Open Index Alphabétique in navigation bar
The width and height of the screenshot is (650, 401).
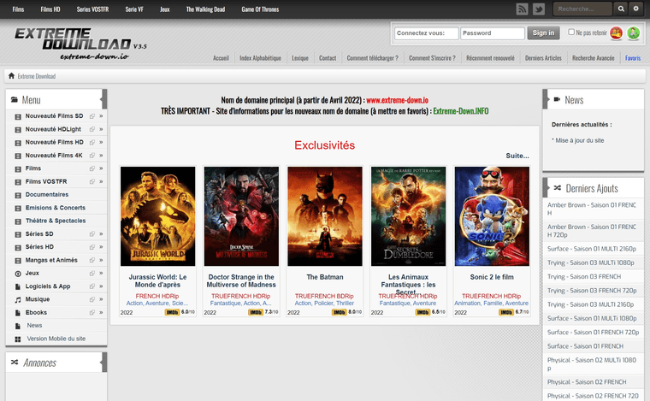[260, 58]
